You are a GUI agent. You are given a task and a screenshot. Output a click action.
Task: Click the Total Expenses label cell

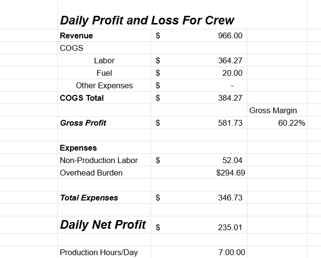(x=89, y=198)
